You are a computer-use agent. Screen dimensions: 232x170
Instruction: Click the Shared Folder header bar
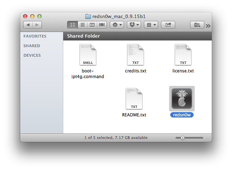[137, 36]
